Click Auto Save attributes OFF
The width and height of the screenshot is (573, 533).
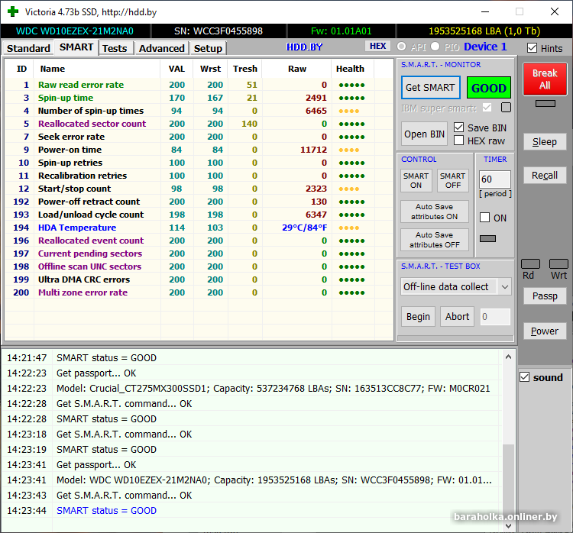pyautogui.click(x=435, y=240)
